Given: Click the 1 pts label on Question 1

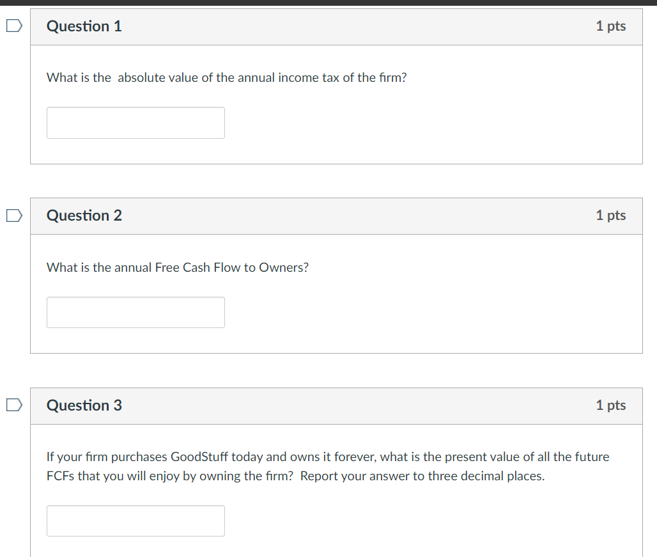Looking at the screenshot, I should click(610, 26).
